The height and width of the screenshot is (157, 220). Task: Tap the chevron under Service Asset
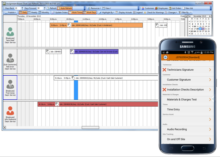pyautogui.click(x=210, y=119)
